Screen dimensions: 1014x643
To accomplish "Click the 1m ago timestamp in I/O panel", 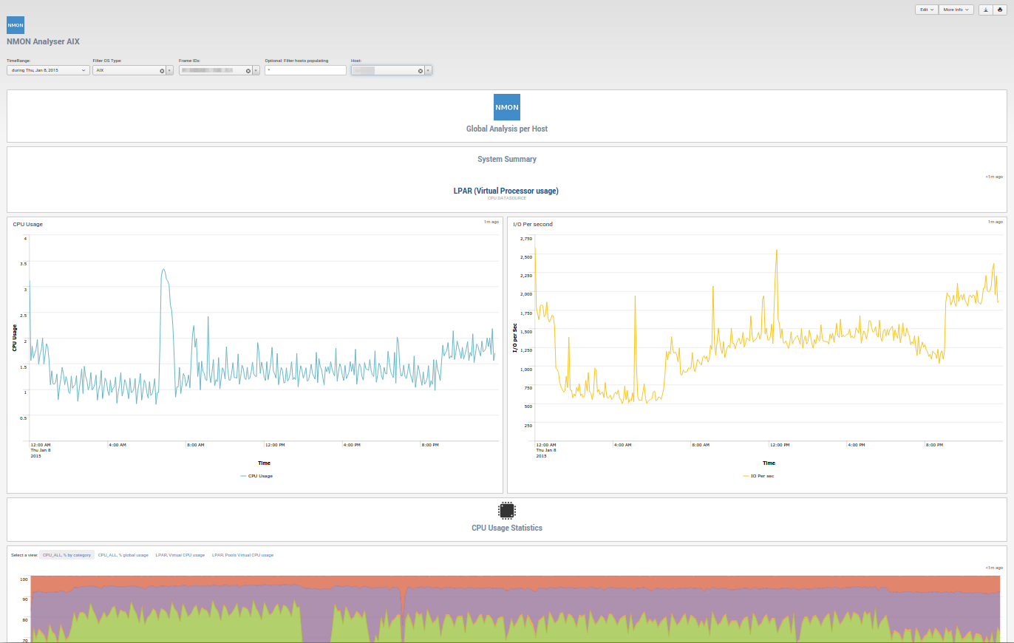I will (x=996, y=222).
